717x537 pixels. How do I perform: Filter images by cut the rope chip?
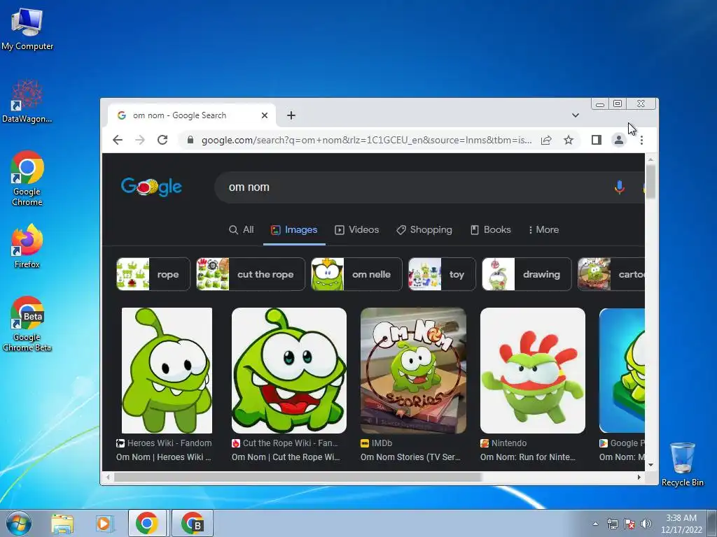coord(251,274)
